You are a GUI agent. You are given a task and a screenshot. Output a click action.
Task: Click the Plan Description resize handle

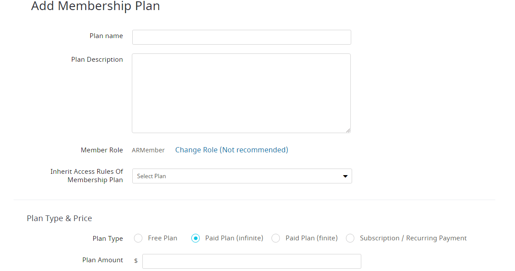[348, 130]
